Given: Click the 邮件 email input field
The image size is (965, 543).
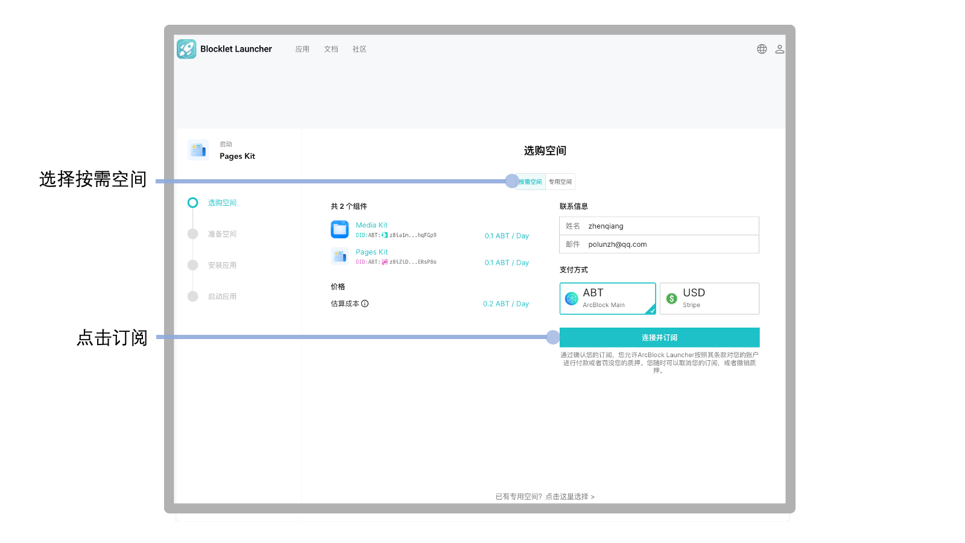Looking at the screenshot, I should (669, 244).
